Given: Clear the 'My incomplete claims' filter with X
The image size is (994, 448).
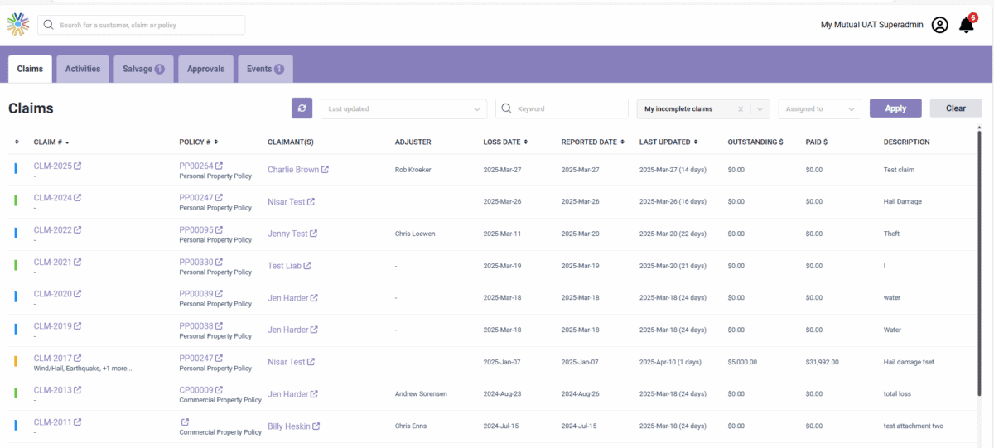Looking at the screenshot, I should point(741,108).
